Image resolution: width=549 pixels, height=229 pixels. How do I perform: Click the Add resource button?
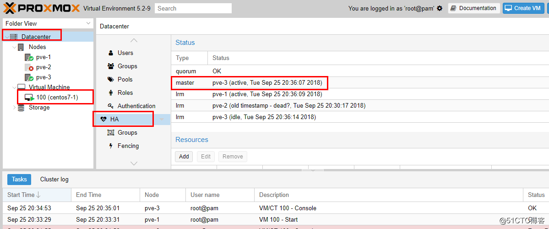point(184,157)
